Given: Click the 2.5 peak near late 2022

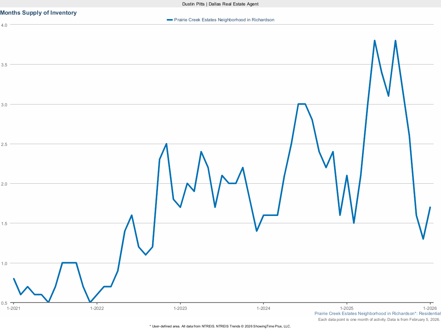Looking at the screenshot, I should coord(166,144).
